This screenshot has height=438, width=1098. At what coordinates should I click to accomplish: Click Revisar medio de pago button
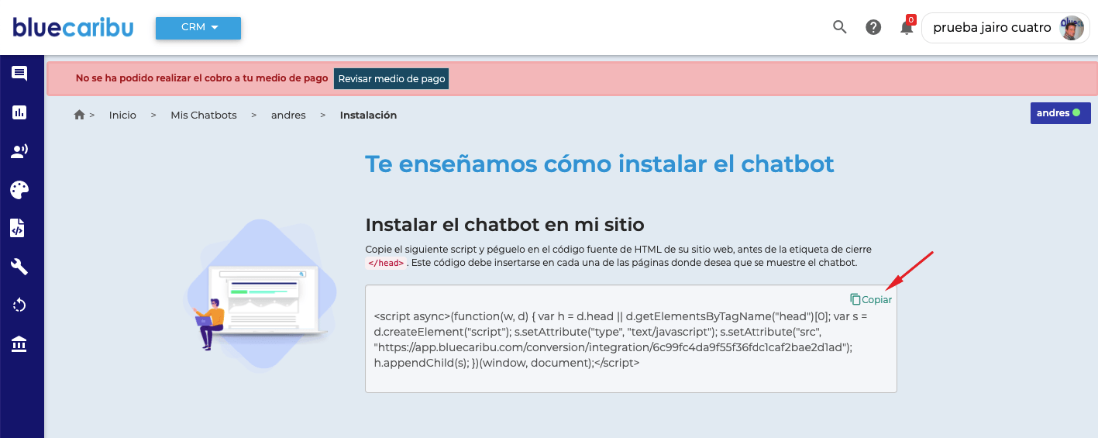391,78
